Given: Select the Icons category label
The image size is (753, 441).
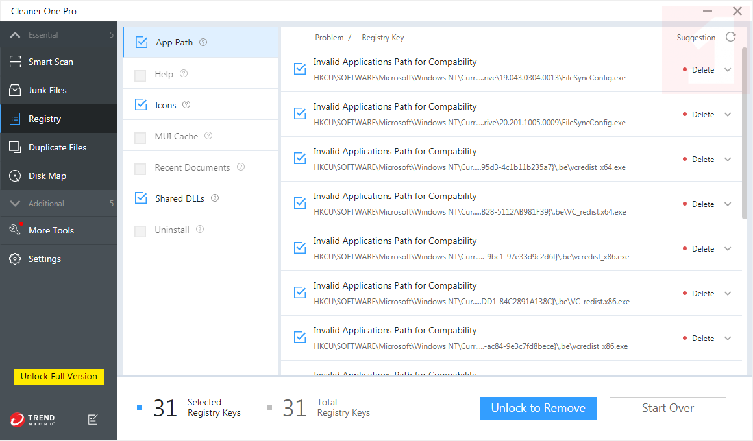Looking at the screenshot, I should [165, 105].
